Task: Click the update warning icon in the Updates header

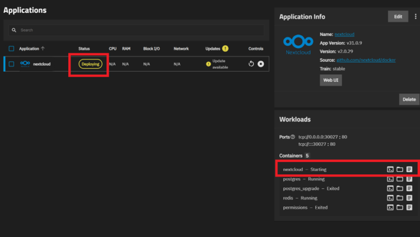Action: pos(225,49)
